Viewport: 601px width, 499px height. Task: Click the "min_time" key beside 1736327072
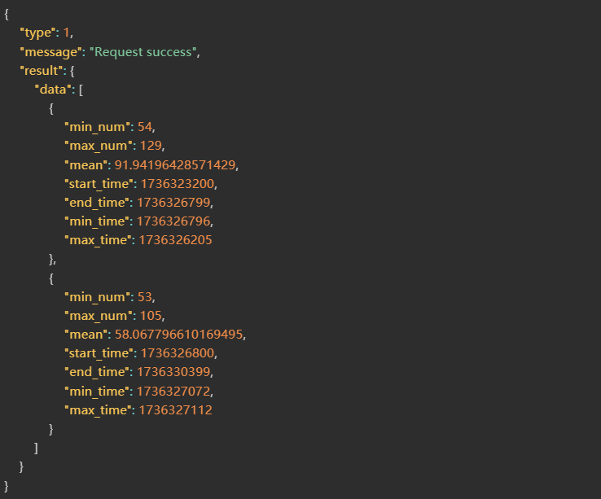[x=97, y=392]
